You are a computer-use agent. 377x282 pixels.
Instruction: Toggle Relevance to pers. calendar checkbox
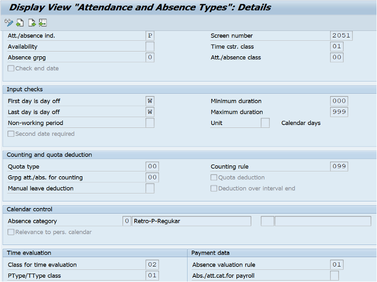(11, 232)
